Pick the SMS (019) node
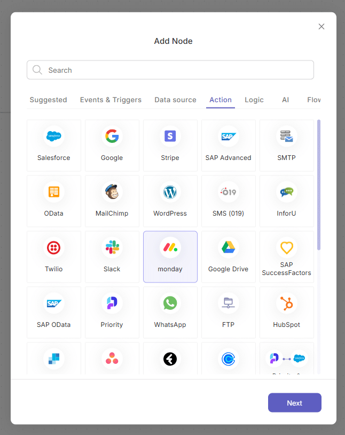 (229, 201)
